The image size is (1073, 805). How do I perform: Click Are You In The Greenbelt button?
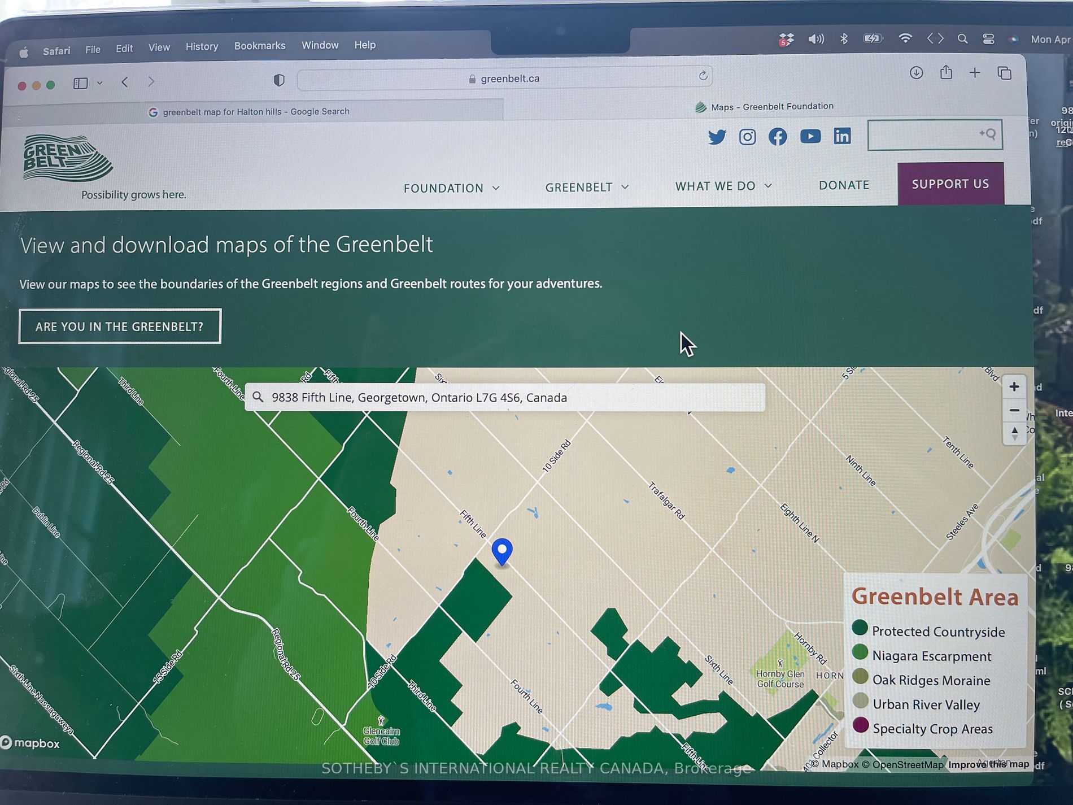pyautogui.click(x=120, y=327)
